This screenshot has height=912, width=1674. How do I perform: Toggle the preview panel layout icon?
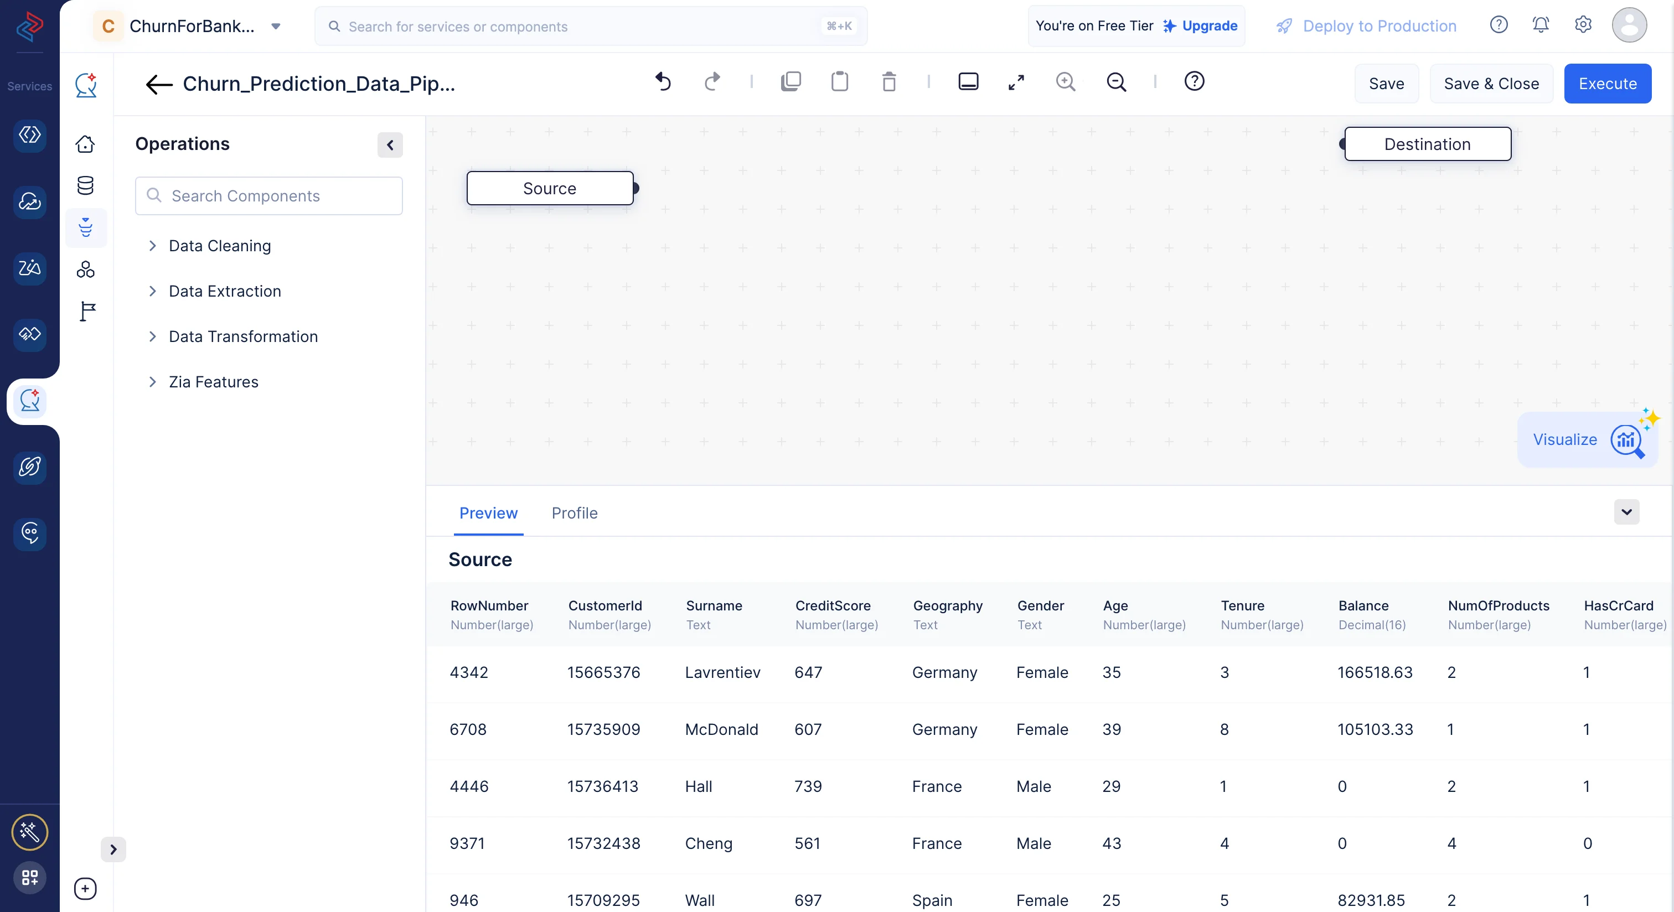[x=968, y=82]
